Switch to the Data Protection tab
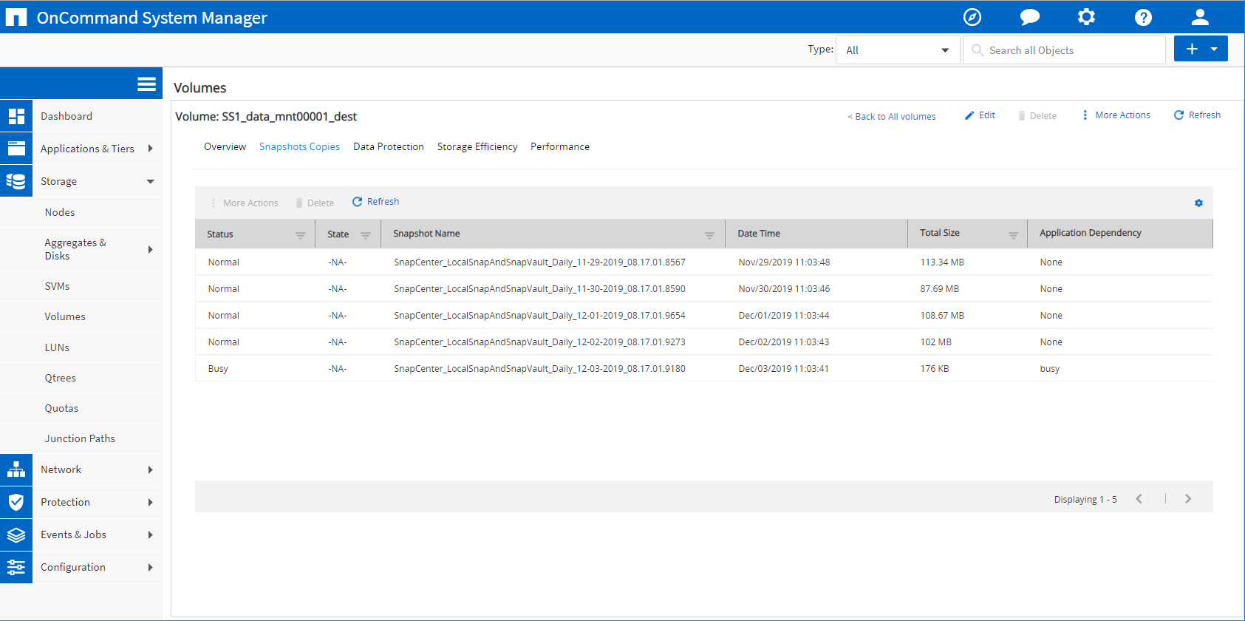Image resolution: width=1245 pixels, height=621 pixels. 388,147
